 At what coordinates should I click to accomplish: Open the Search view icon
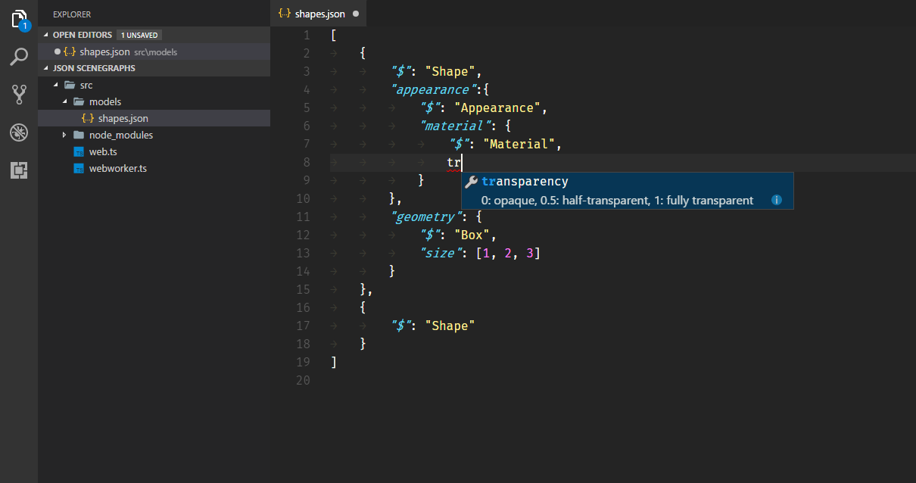[19, 57]
